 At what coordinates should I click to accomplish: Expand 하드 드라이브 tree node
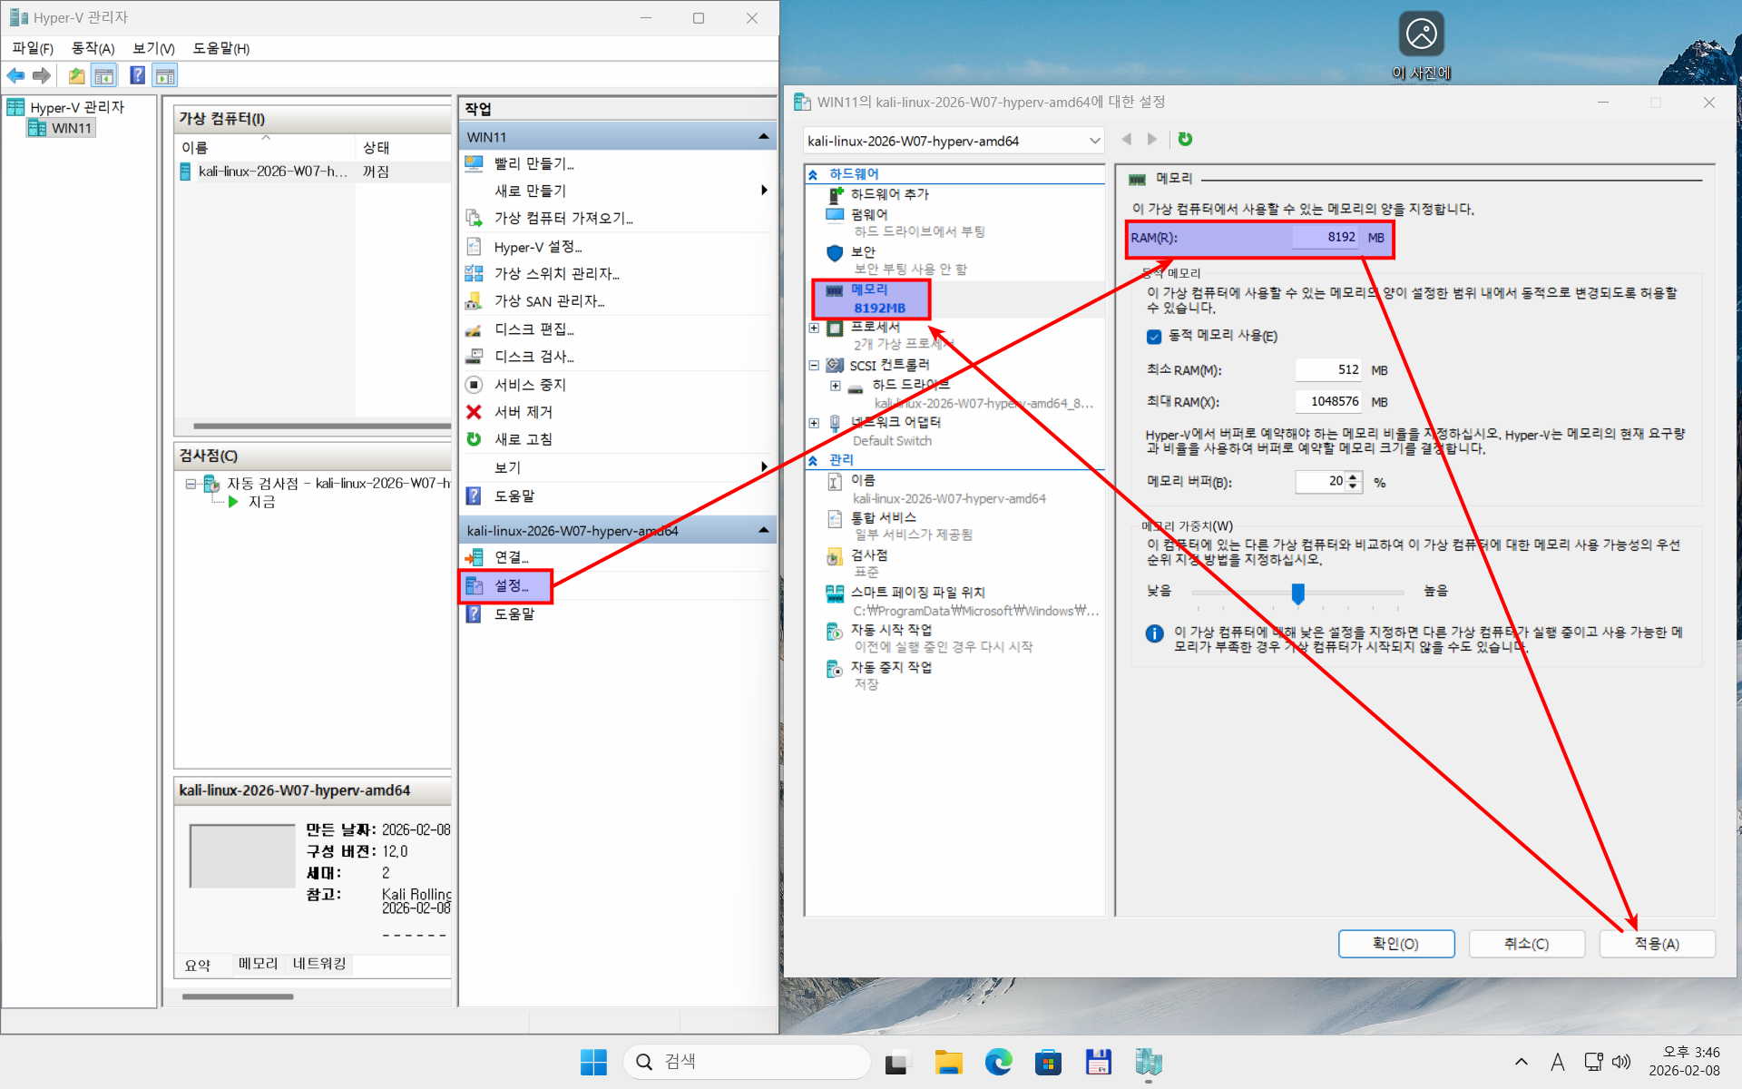[835, 386]
